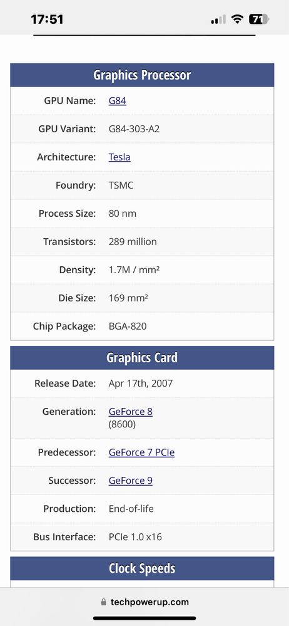
Task: Tap the techpowerup.com address bar
Action: coord(144,602)
